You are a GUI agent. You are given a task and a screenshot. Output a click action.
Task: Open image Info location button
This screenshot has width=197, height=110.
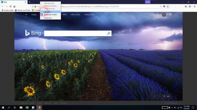[167, 96]
